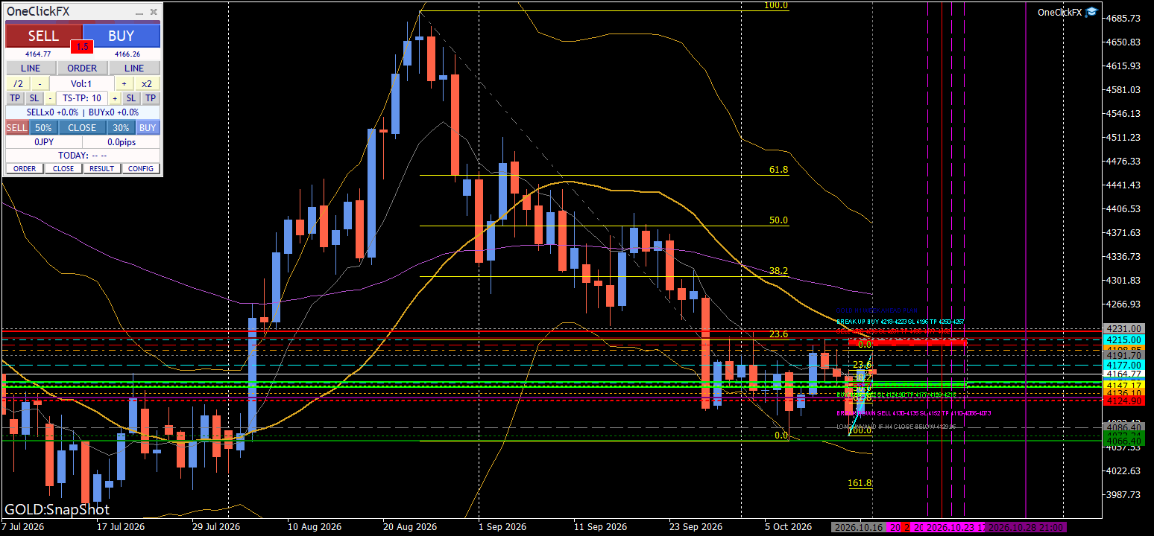Toggle the sell-side TP button
Image resolution: width=1154 pixels, height=536 pixels.
click(x=16, y=98)
